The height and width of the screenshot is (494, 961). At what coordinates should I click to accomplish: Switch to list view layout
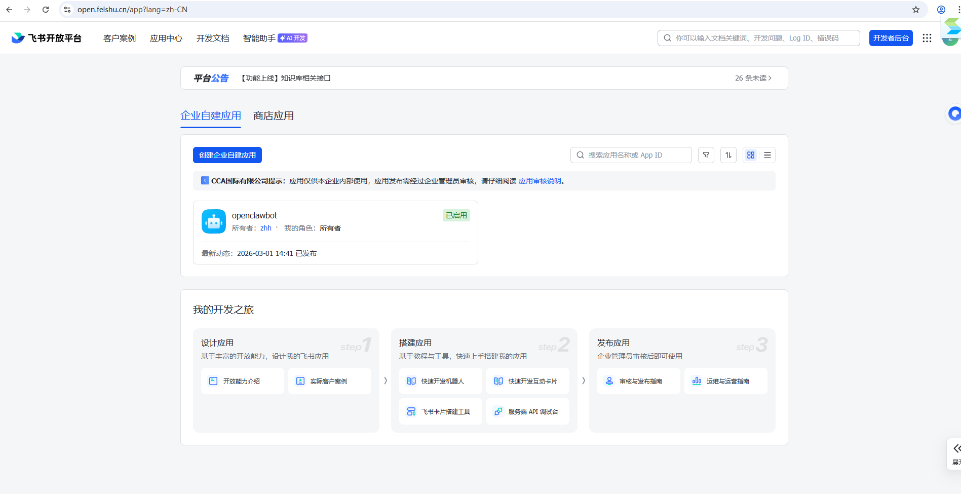[767, 155]
